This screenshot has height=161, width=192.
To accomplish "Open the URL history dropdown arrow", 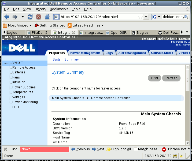I will [x=146, y=17].
